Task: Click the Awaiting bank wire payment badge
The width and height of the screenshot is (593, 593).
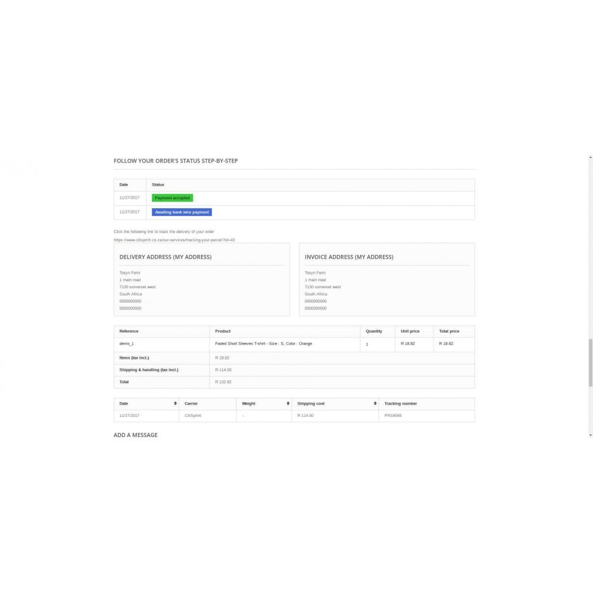Action: (x=181, y=212)
